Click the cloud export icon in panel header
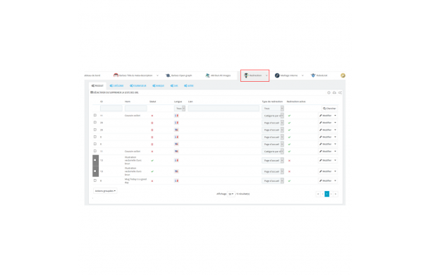This screenshot has height=275, width=430. click(334, 93)
